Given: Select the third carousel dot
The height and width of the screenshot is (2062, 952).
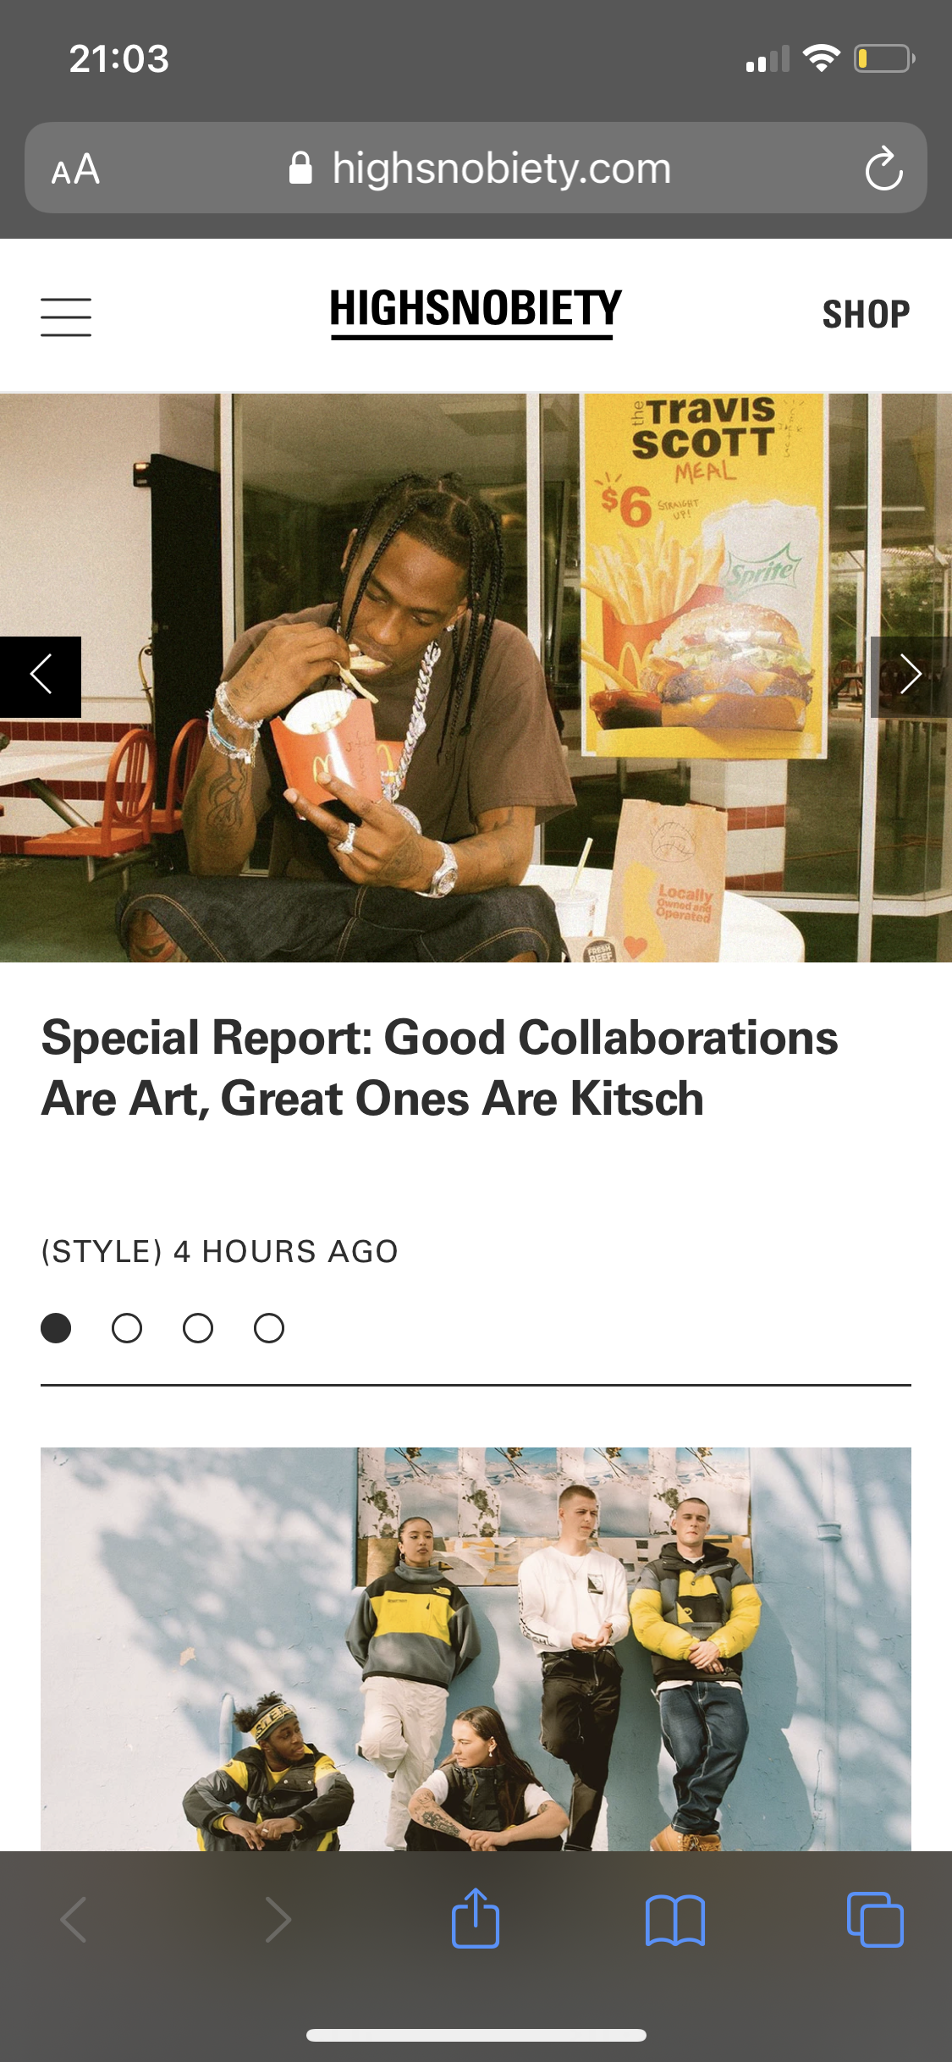Looking at the screenshot, I should tap(198, 1328).
